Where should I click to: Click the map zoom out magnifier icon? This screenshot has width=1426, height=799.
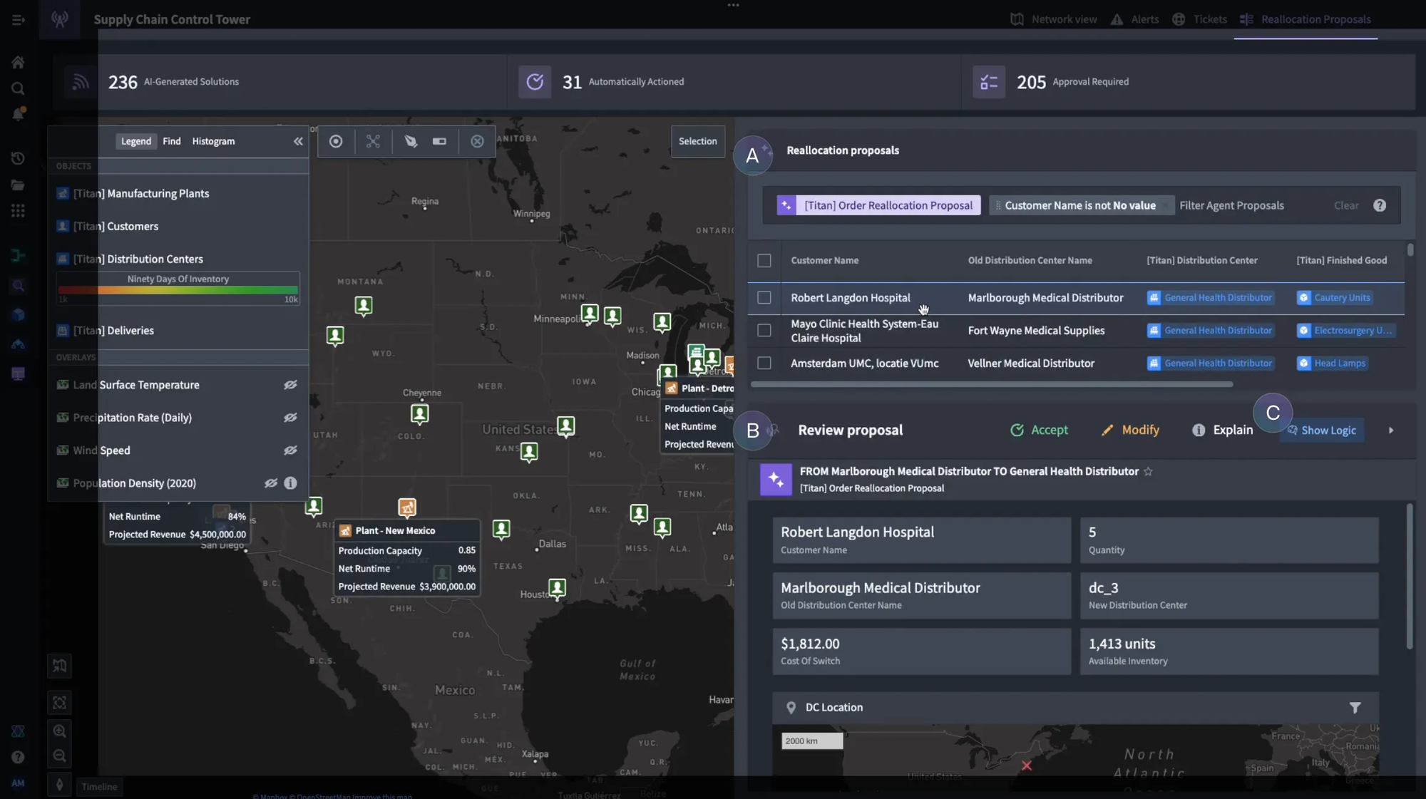coord(59,756)
